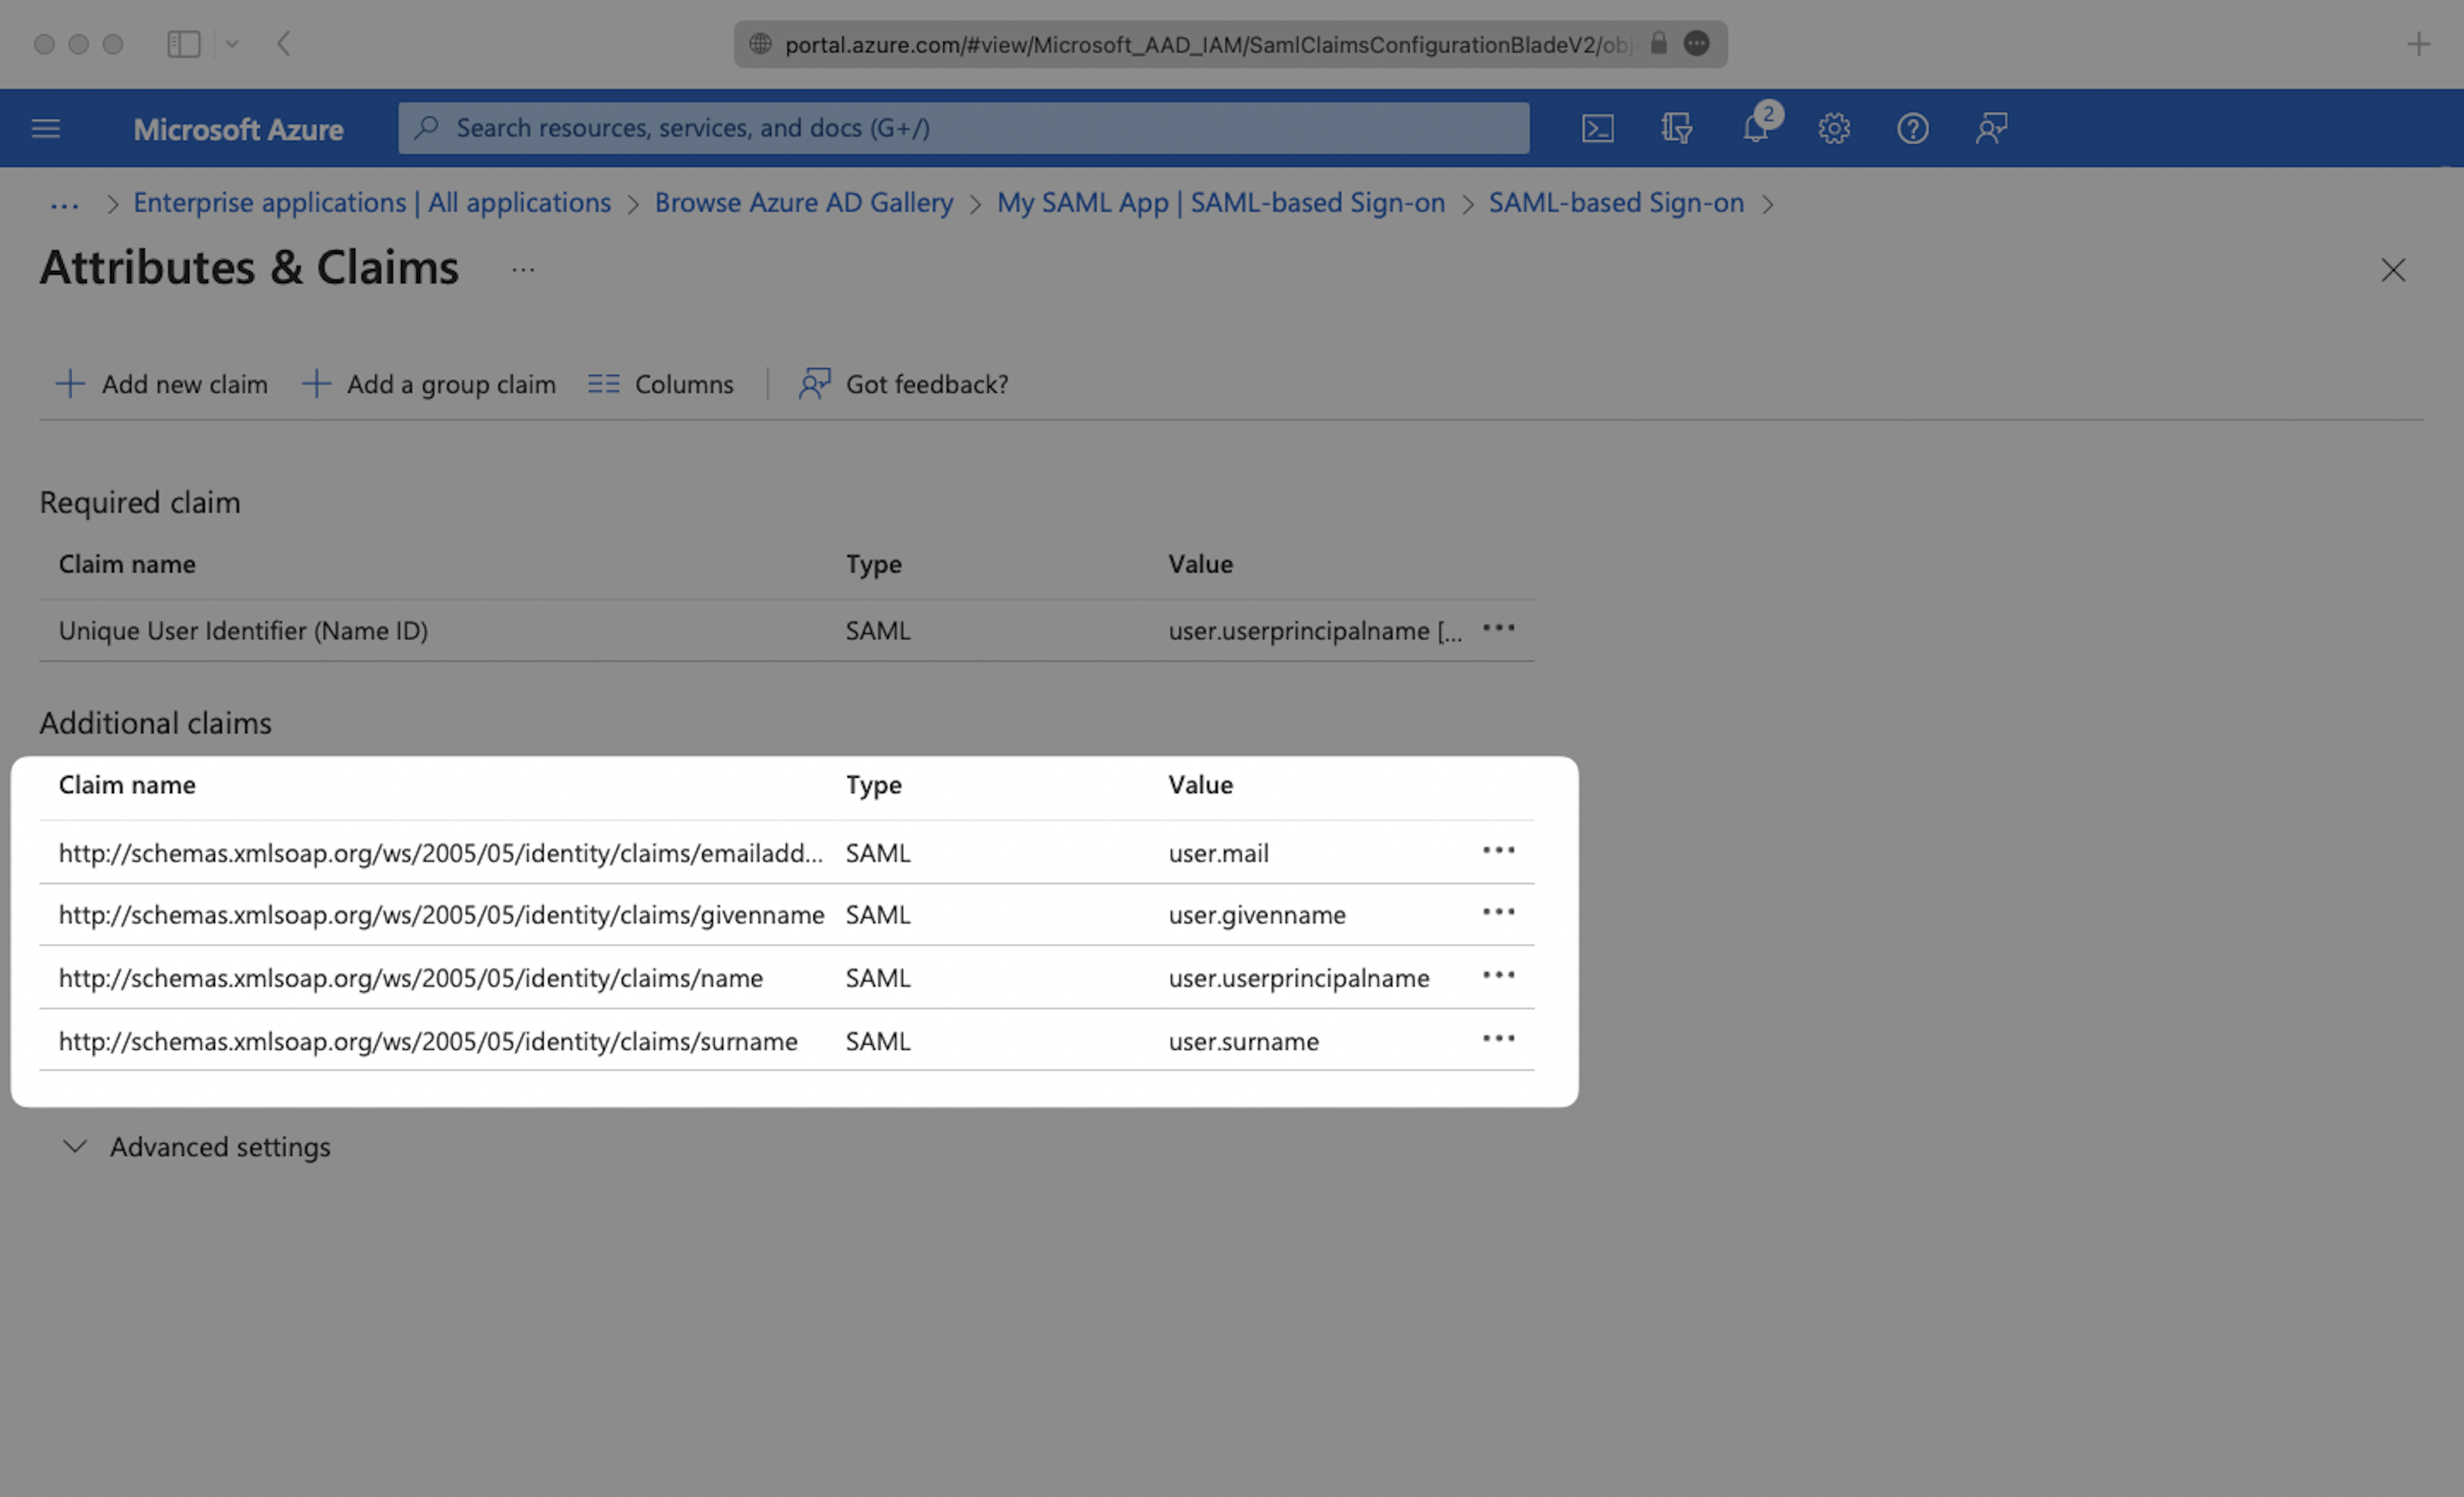Click the Azure search resources field
Image resolution: width=2464 pixels, height=1497 pixels.
[963, 128]
